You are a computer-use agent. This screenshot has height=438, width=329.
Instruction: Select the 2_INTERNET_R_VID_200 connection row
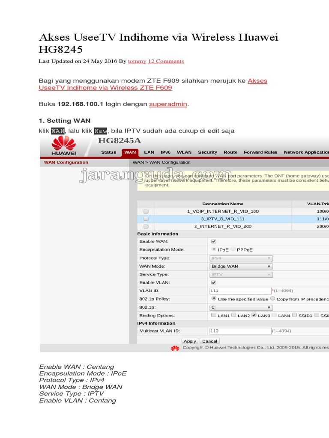[x=233, y=227]
